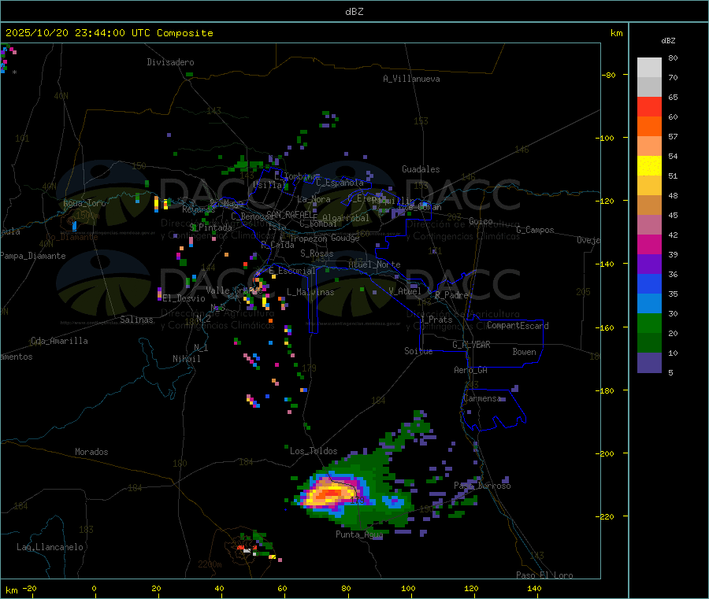Click the 'Agua_Toro' place label
709x599 pixels.
coord(84,203)
